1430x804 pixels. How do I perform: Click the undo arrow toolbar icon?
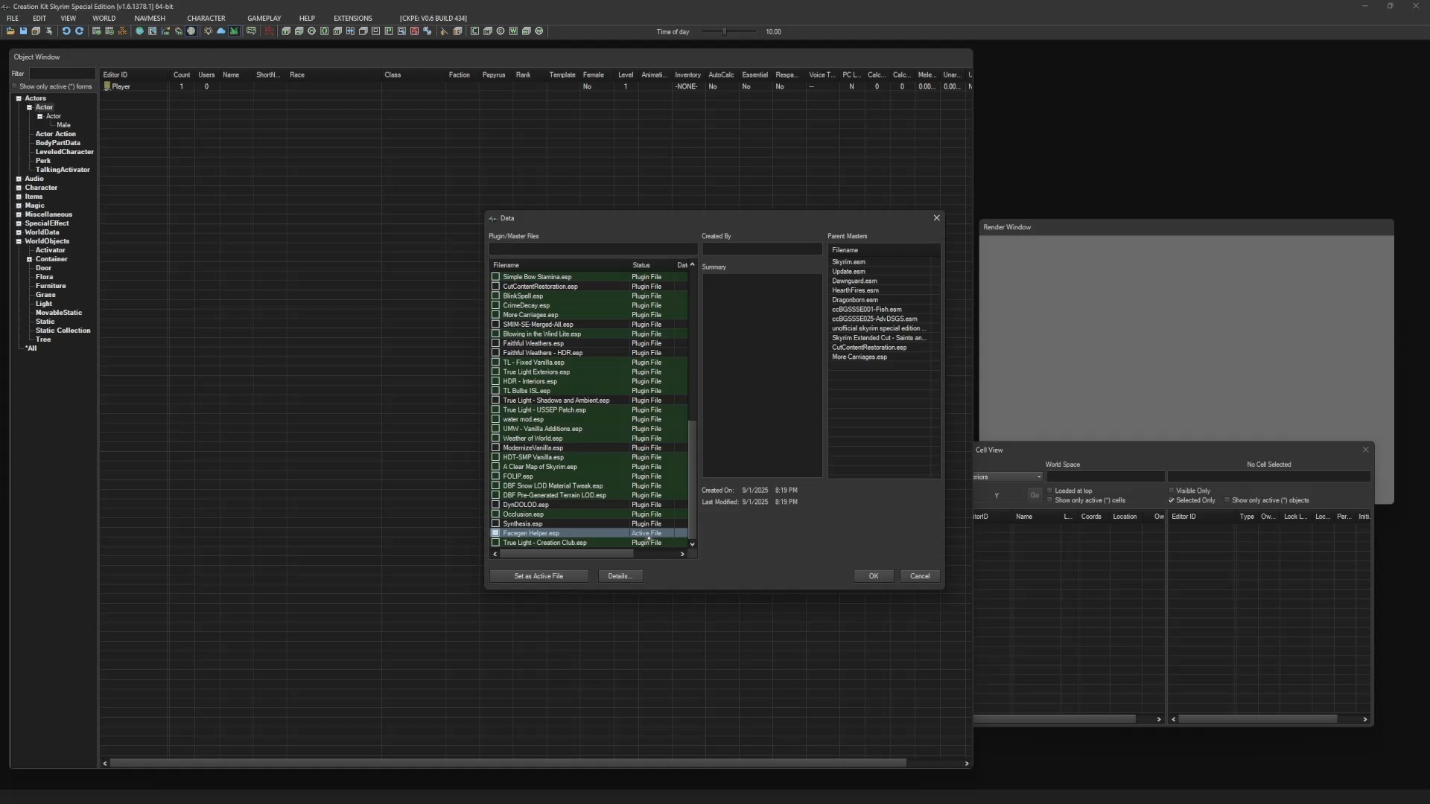point(66,31)
